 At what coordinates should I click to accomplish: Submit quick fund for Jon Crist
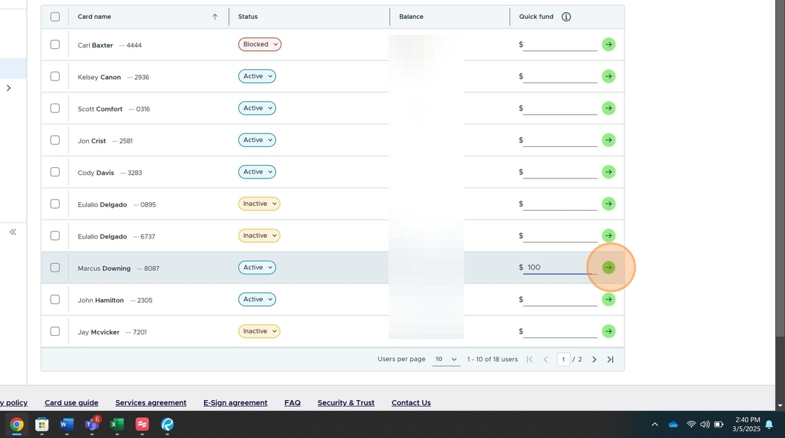608,140
